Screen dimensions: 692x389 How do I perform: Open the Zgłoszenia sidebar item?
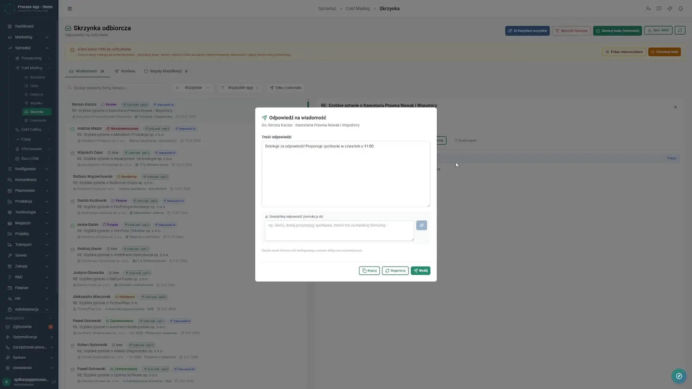(x=29, y=327)
